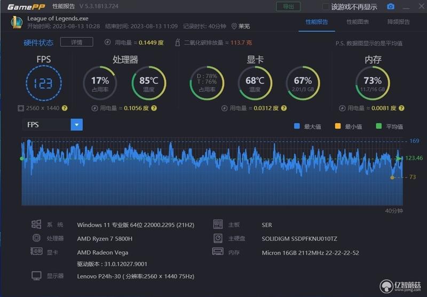Click the 40分钟 label under the chart
This screenshot has height=297, width=427.
tap(394, 211)
